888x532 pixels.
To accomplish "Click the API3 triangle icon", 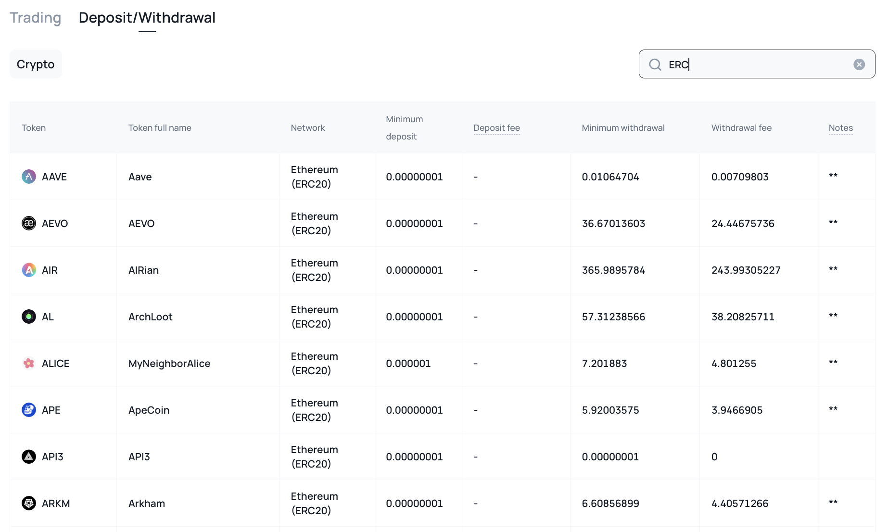I will [x=29, y=456].
